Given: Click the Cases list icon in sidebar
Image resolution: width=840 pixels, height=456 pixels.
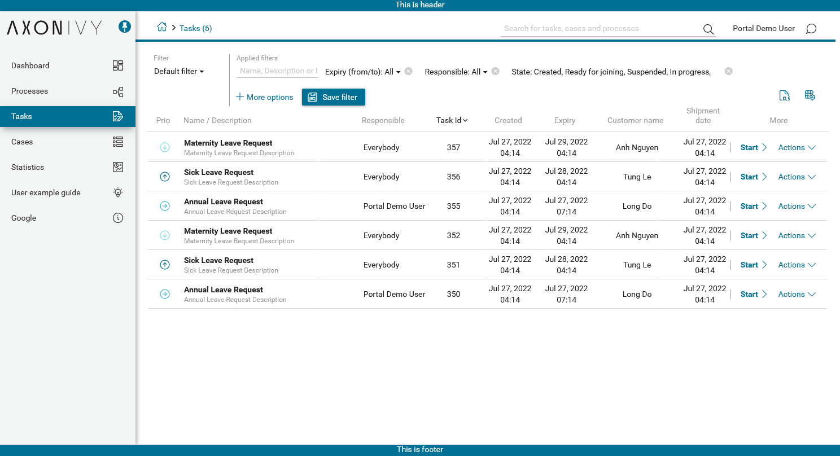Looking at the screenshot, I should pos(118,142).
